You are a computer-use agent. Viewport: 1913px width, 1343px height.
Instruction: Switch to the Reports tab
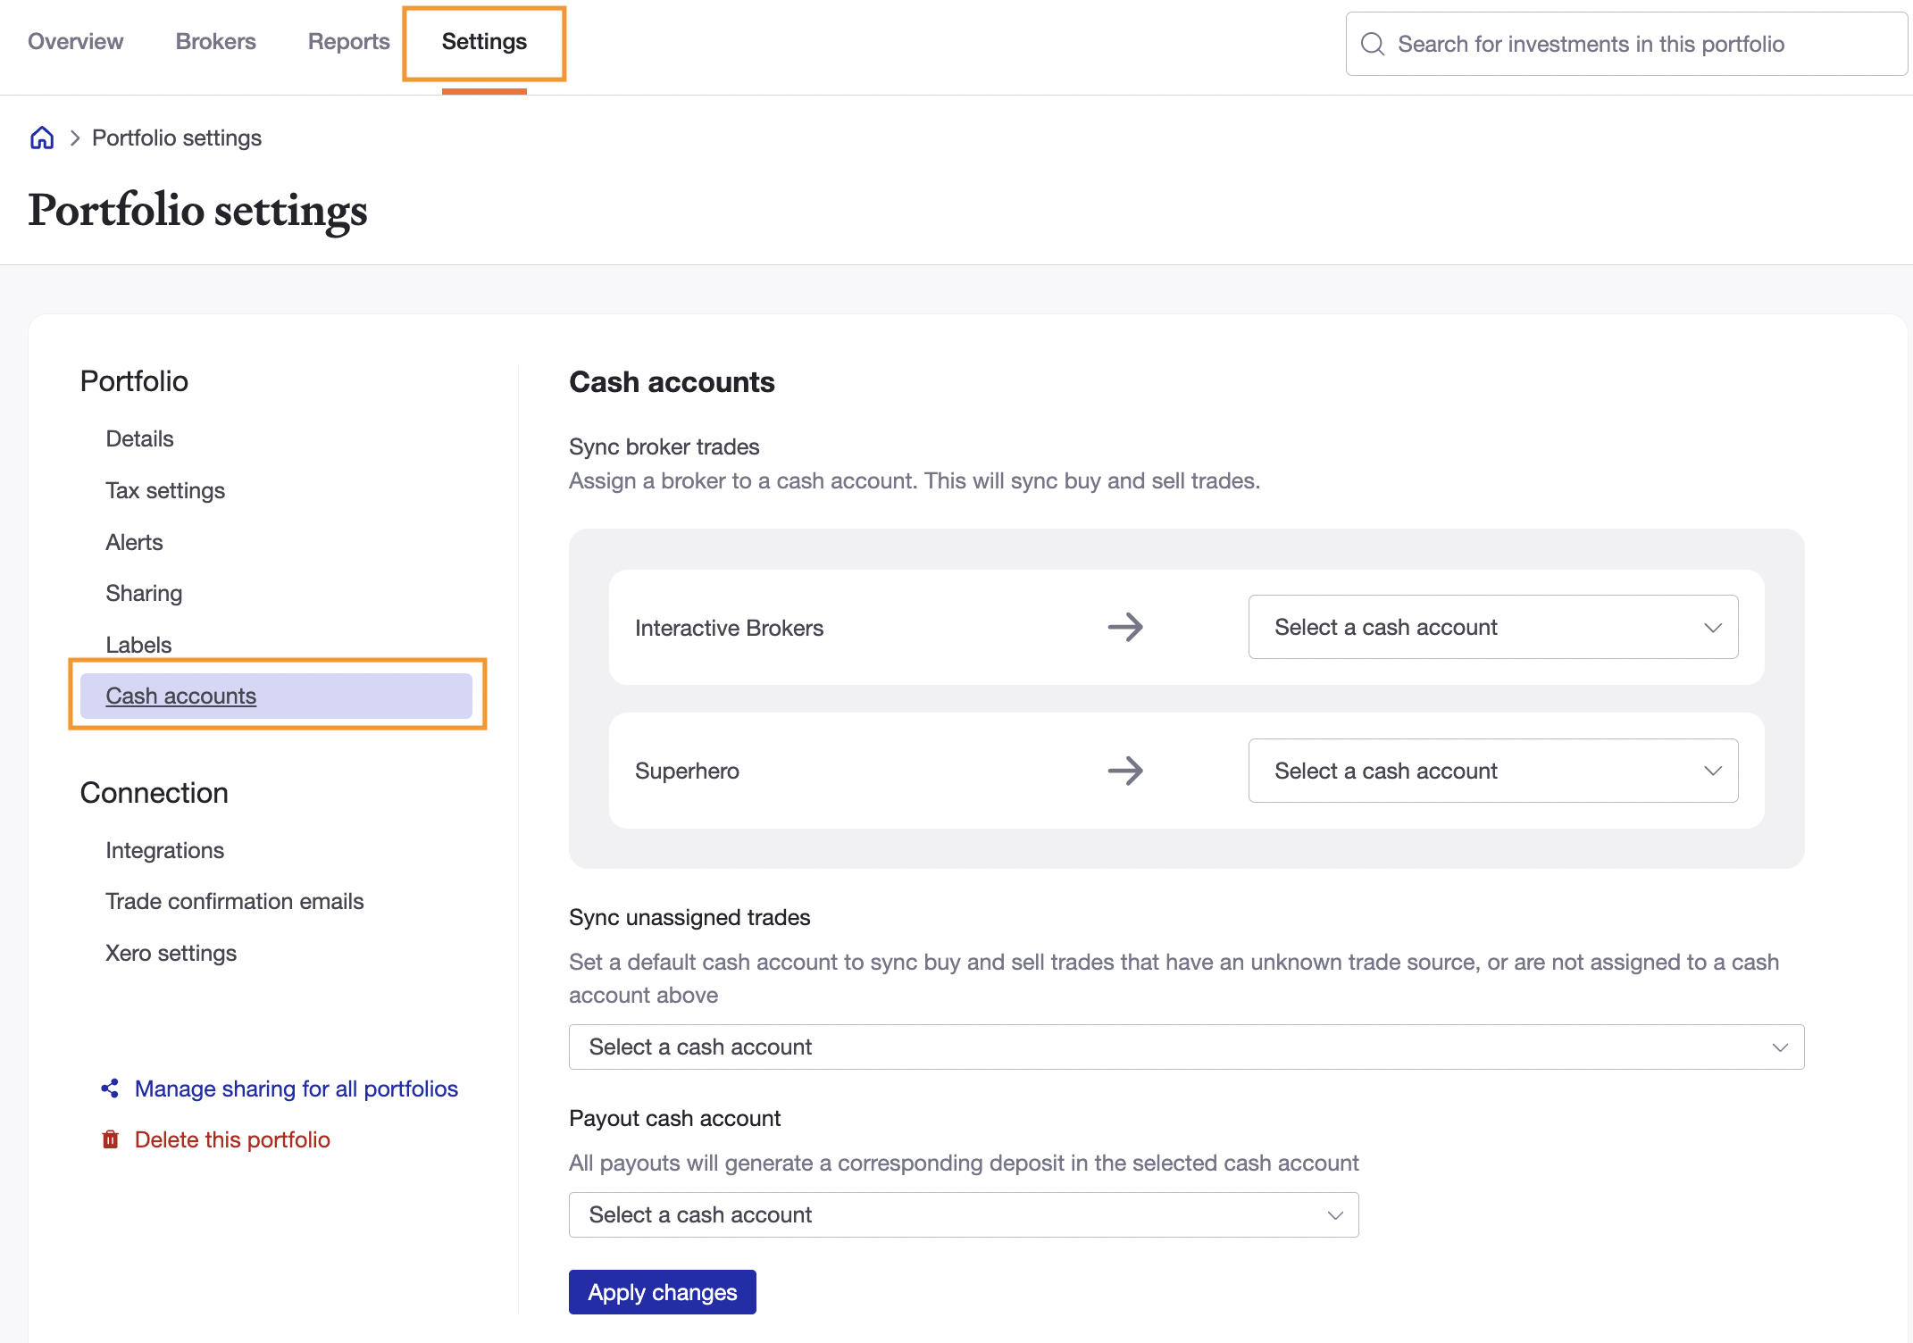348,41
